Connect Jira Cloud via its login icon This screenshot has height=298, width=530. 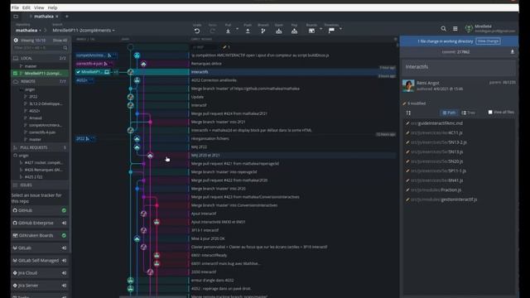click(64, 273)
